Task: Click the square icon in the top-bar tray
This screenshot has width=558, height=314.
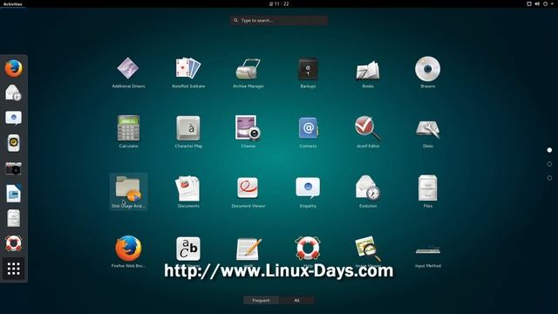Action: [x=529, y=3]
